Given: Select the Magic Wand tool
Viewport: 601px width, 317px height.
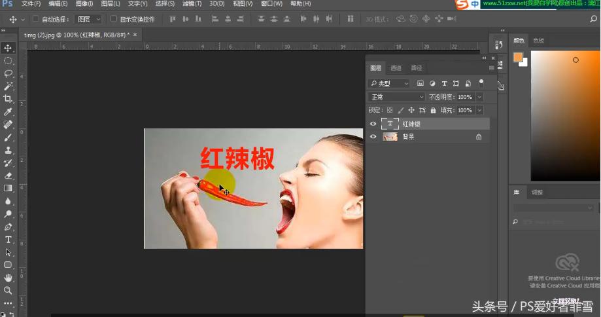Looking at the screenshot, I should pos(8,86).
